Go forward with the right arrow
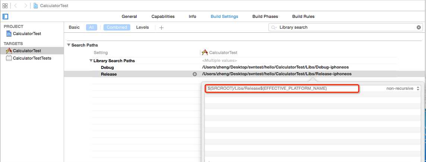Viewport: 426px width, 162px height. [25, 6]
